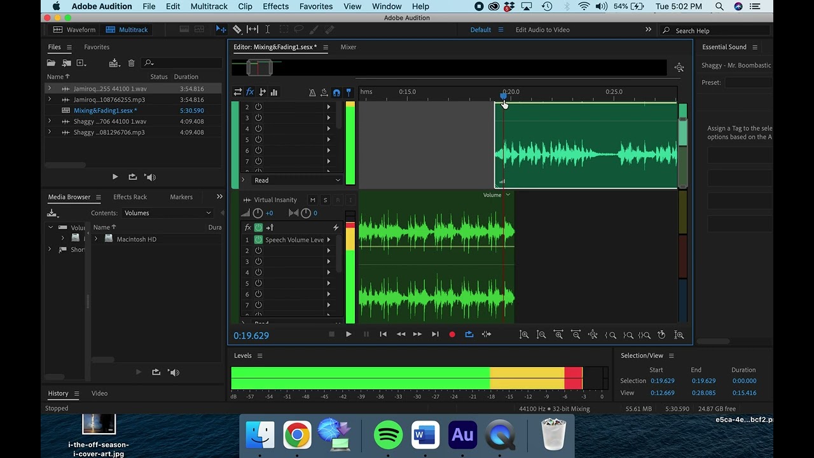Toggle pre-render track lightning icon
Image resolution: width=814 pixels, height=458 pixels.
[x=336, y=227]
